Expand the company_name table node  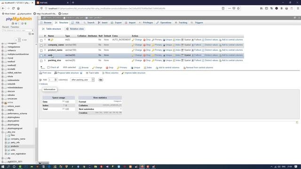coord(6,139)
